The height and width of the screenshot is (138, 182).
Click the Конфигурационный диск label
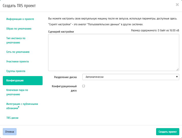point(64,88)
